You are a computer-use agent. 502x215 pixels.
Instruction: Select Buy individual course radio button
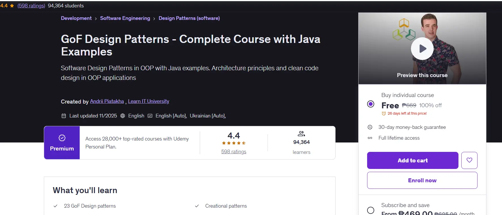point(371,104)
